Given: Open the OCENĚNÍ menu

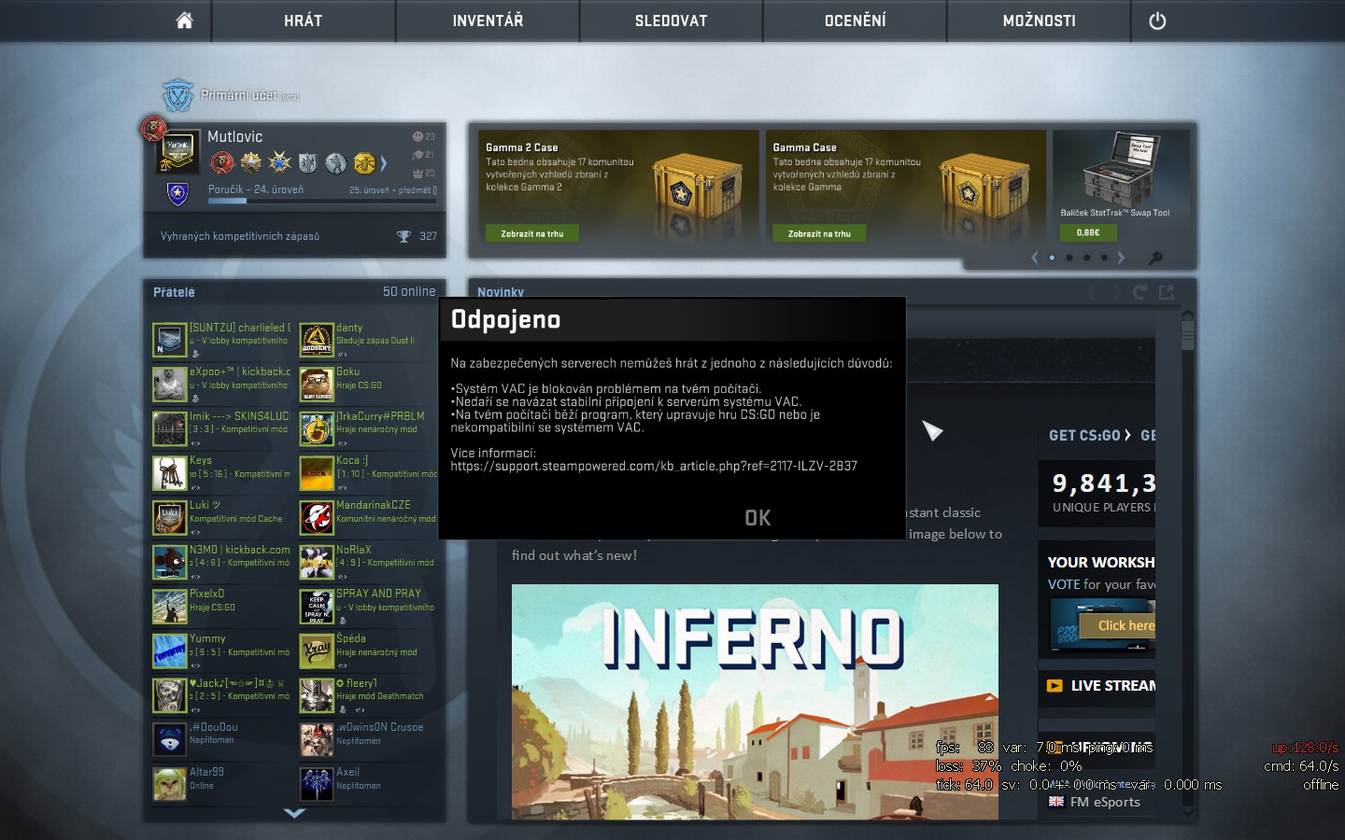Looking at the screenshot, I should click(x=856, y=21).
